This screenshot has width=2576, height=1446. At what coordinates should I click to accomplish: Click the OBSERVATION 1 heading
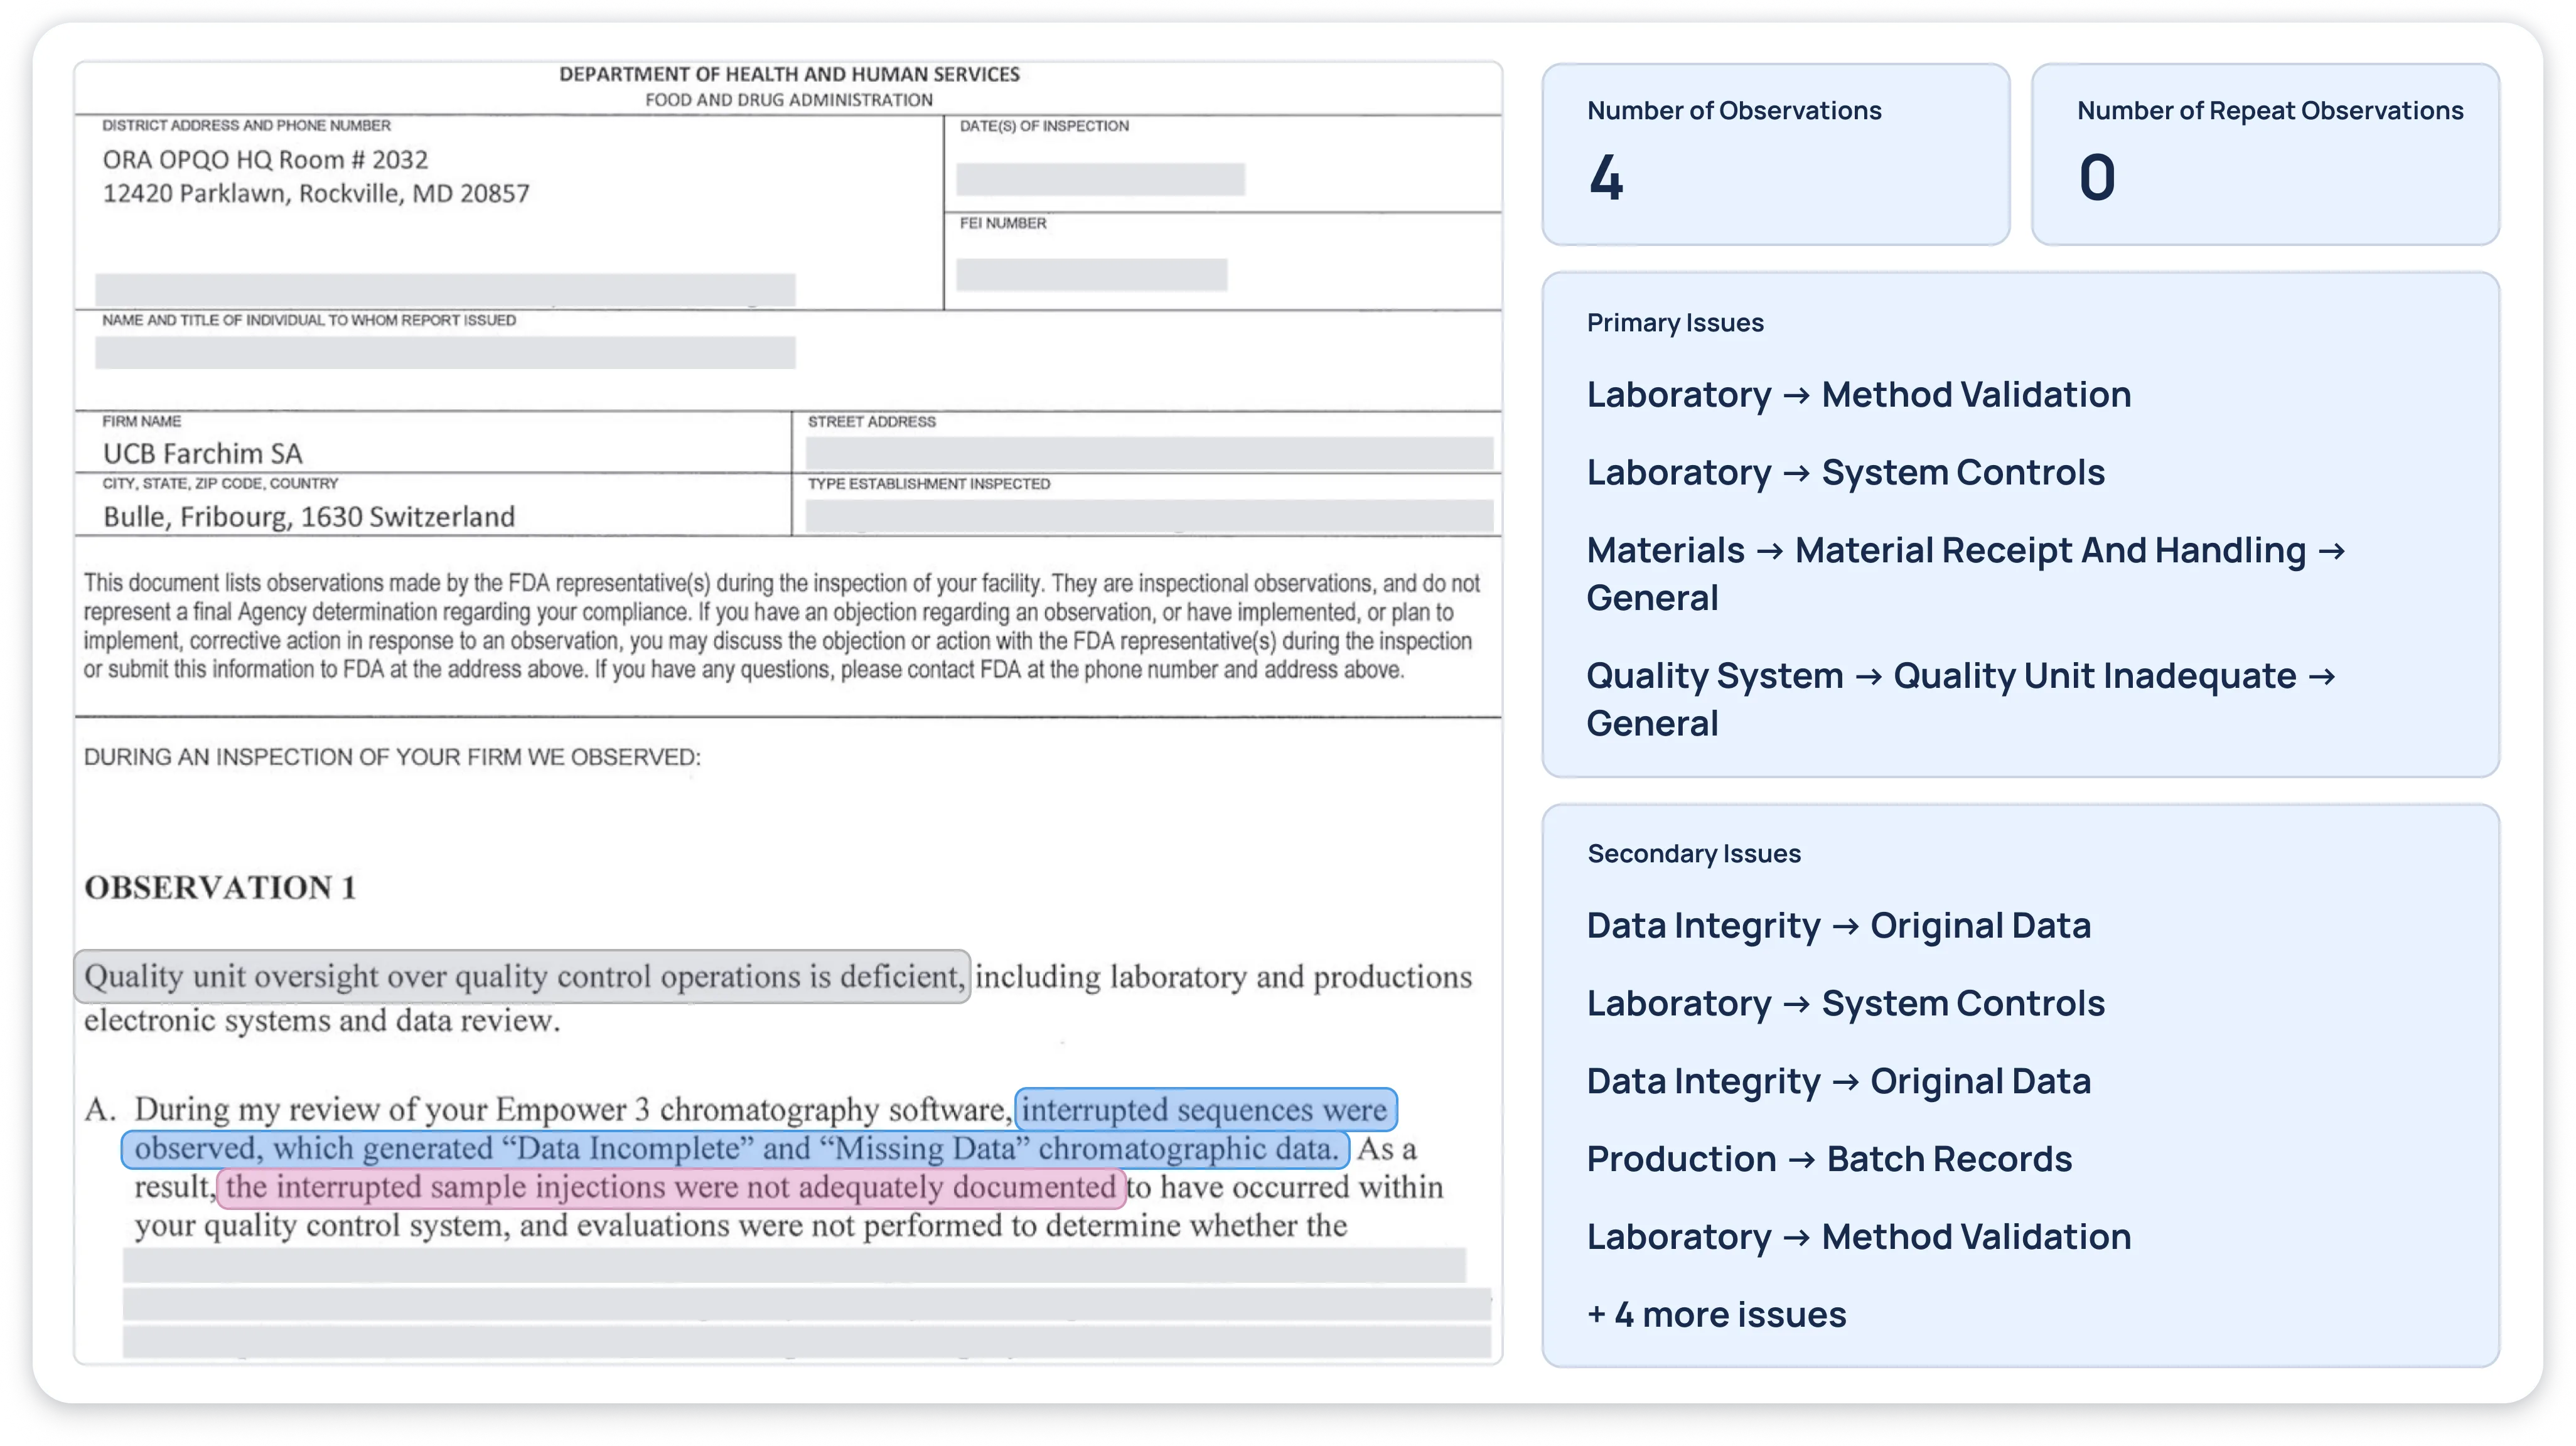(x=220, y=888)
